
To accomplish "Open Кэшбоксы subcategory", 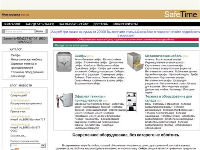I will [x=90, y=65].
